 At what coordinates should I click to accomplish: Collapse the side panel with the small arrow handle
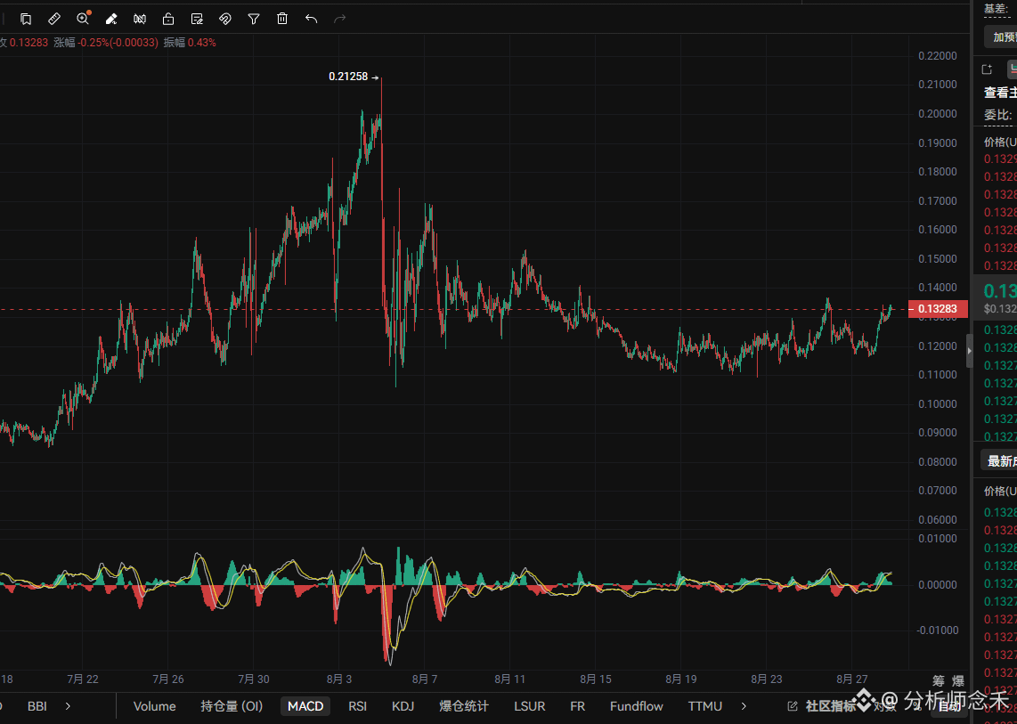coord(970,351)
